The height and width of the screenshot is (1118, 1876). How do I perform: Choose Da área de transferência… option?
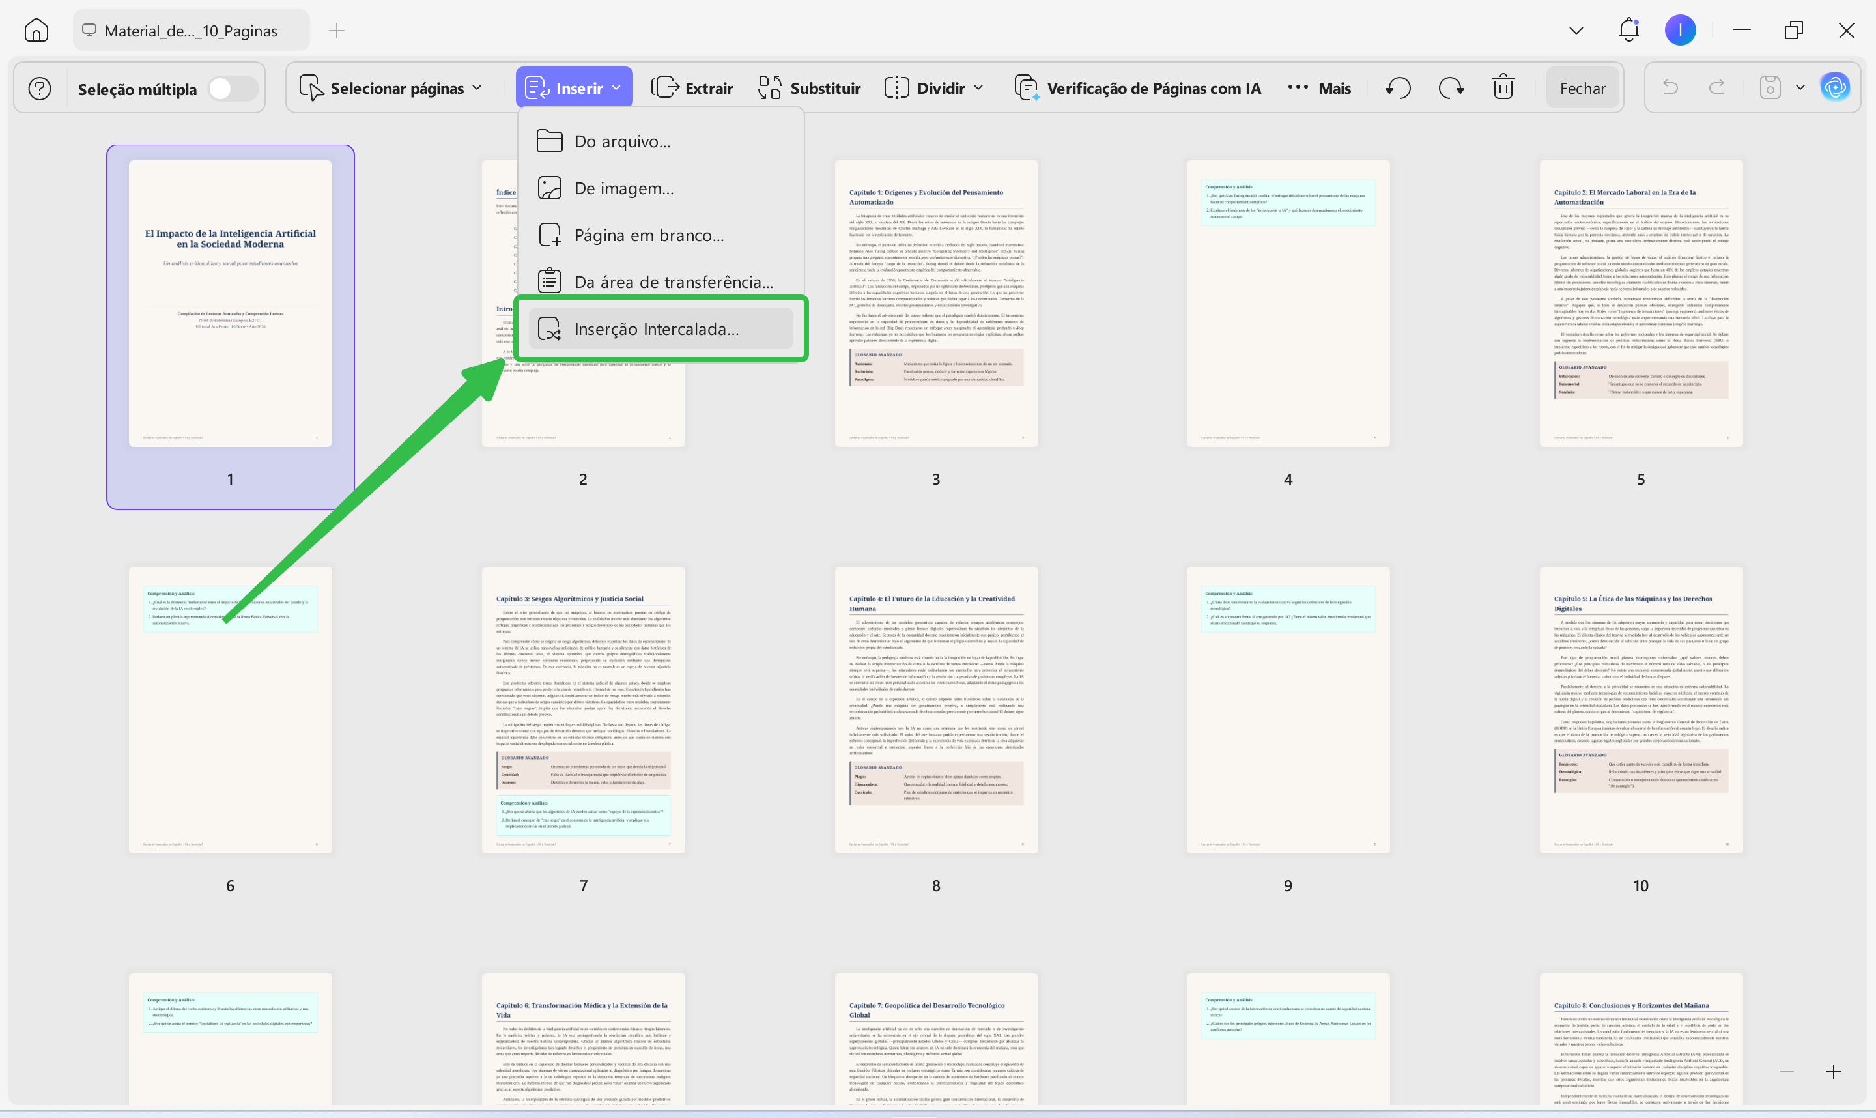click(661, 281)
